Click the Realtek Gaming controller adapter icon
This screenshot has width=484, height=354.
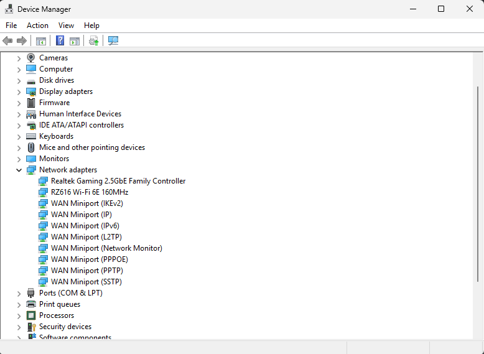[x=43, y=181]
